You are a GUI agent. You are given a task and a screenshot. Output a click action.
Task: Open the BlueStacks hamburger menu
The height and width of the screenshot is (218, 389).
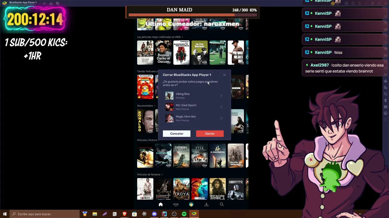coord(359,3)
